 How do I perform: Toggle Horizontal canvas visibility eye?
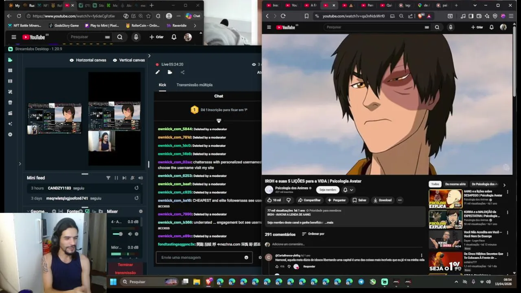coord(72,60)
